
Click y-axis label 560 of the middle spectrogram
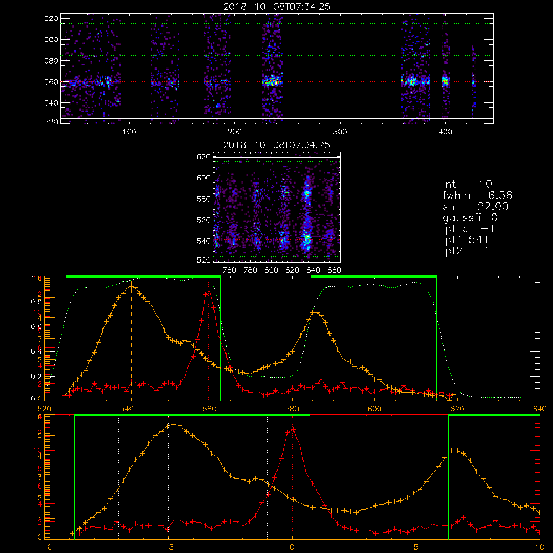click(204, 220)
